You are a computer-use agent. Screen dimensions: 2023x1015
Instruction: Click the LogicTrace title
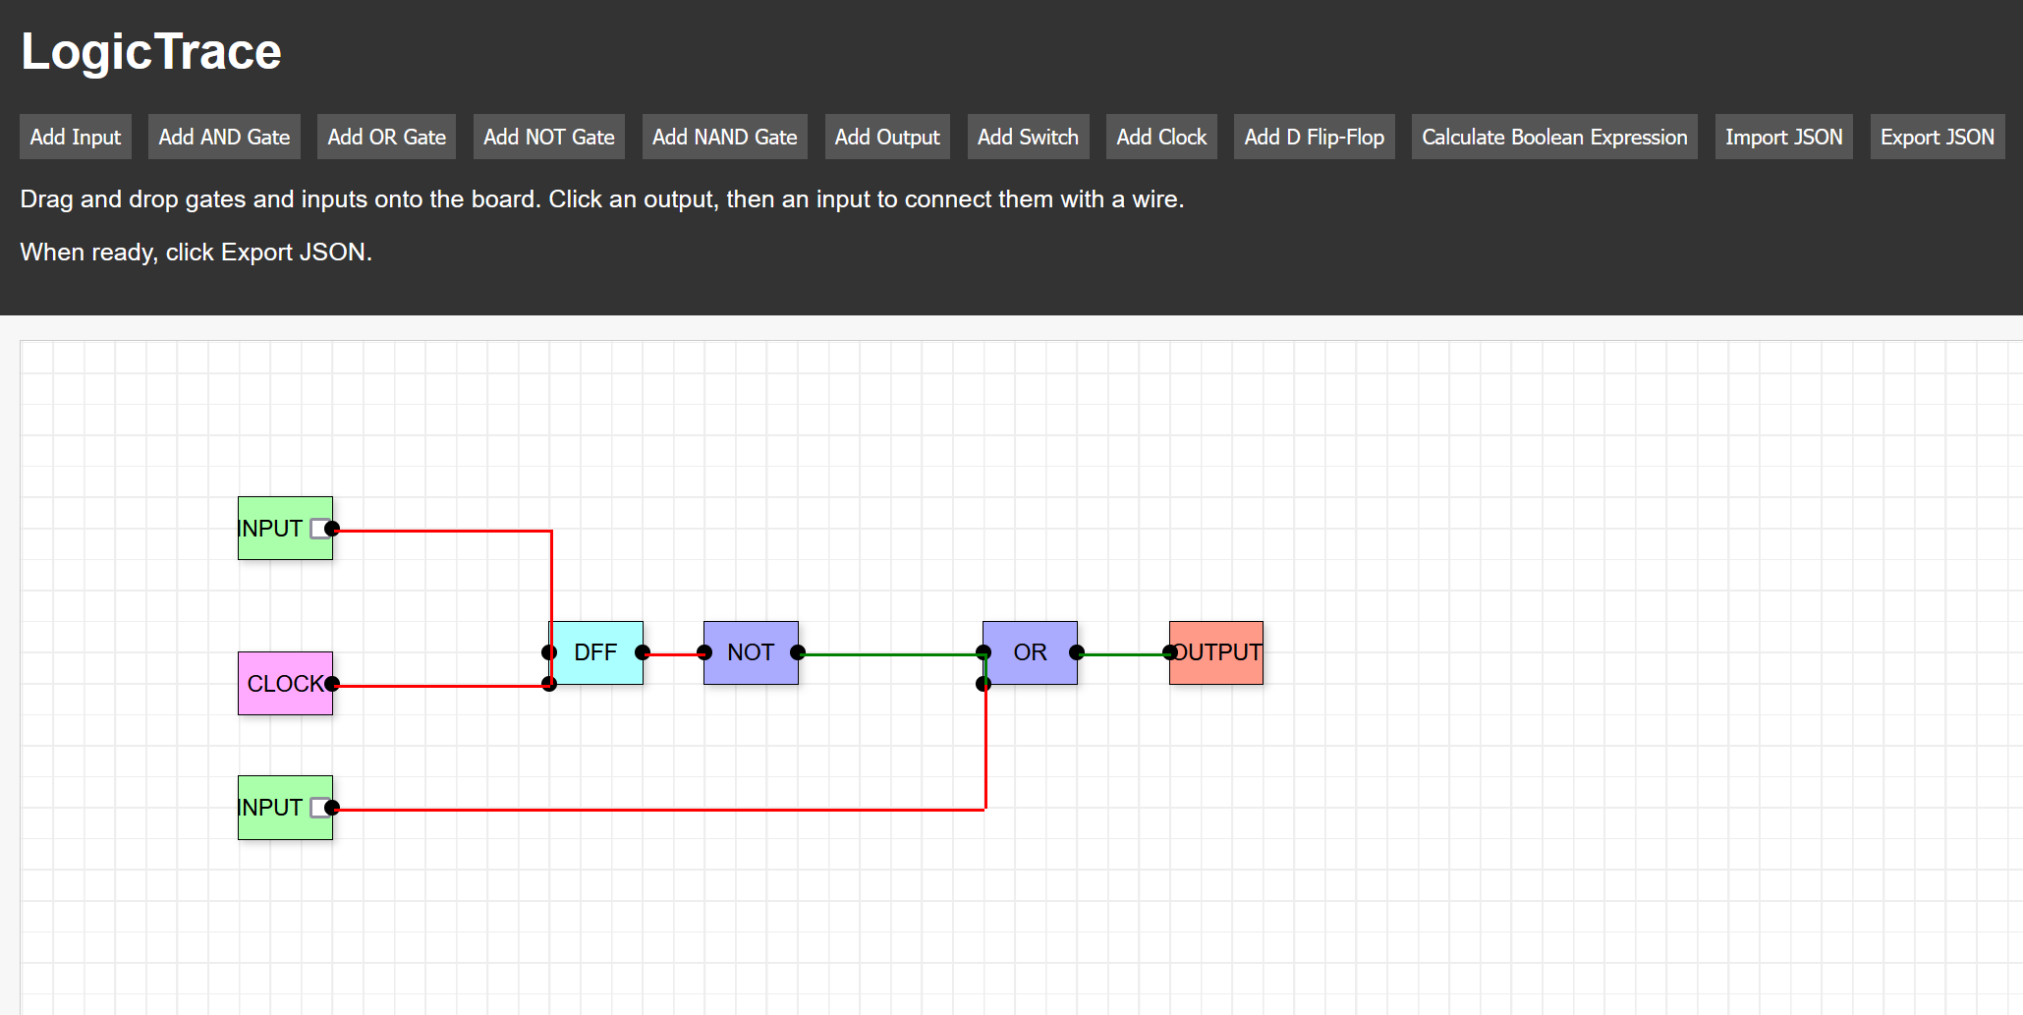coord(151,51)
